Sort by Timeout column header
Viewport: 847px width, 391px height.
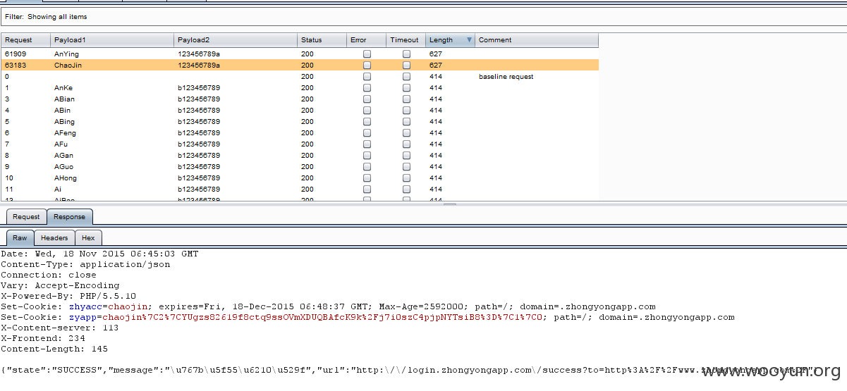[406, 40]
